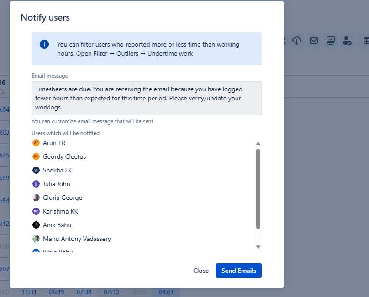Select Julia John in the user list
The height and width of the screenshot is (297, 369).
[x=57, y=184]
